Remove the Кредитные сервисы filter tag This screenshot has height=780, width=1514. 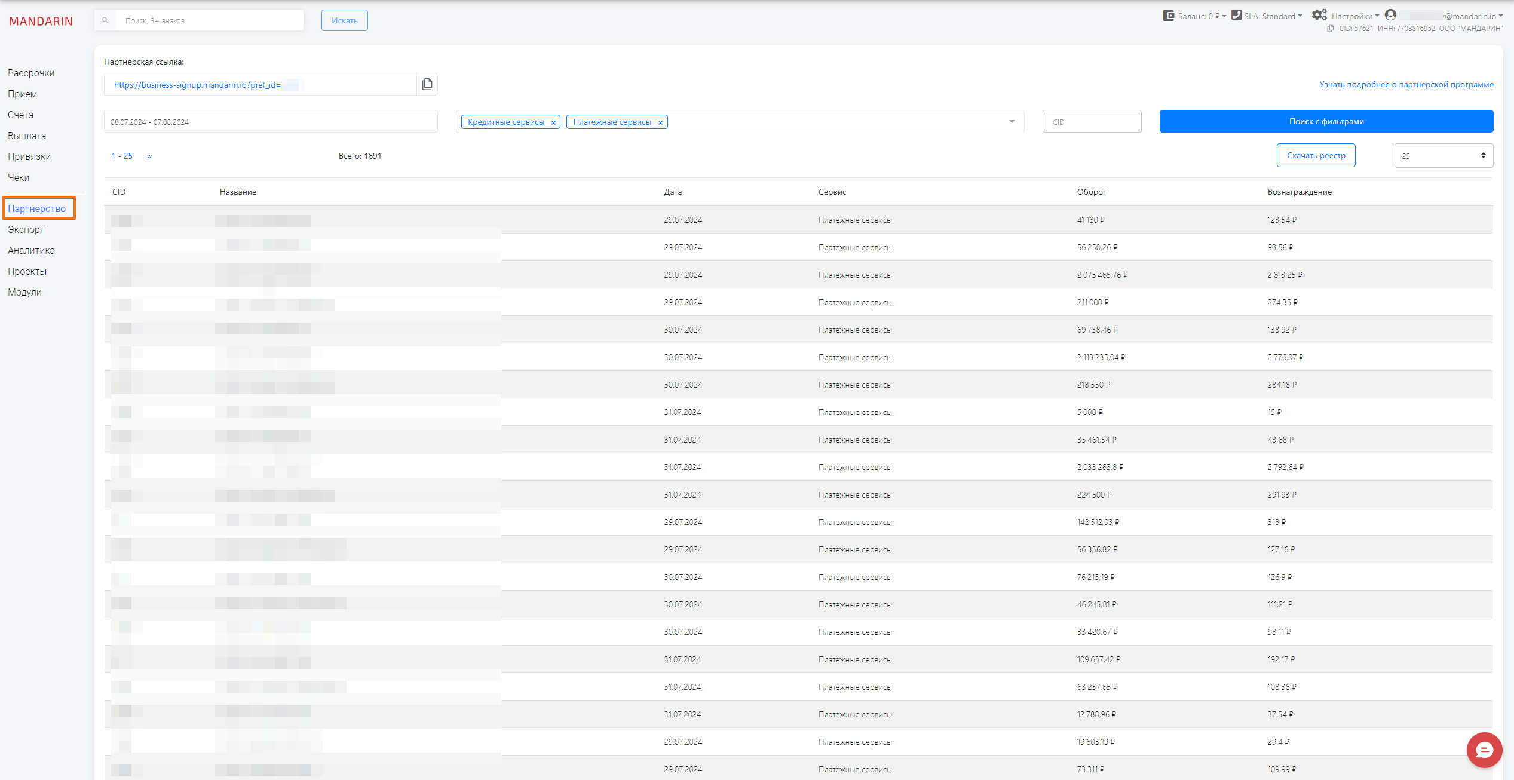pyautogui.click(x=553, y=122)
